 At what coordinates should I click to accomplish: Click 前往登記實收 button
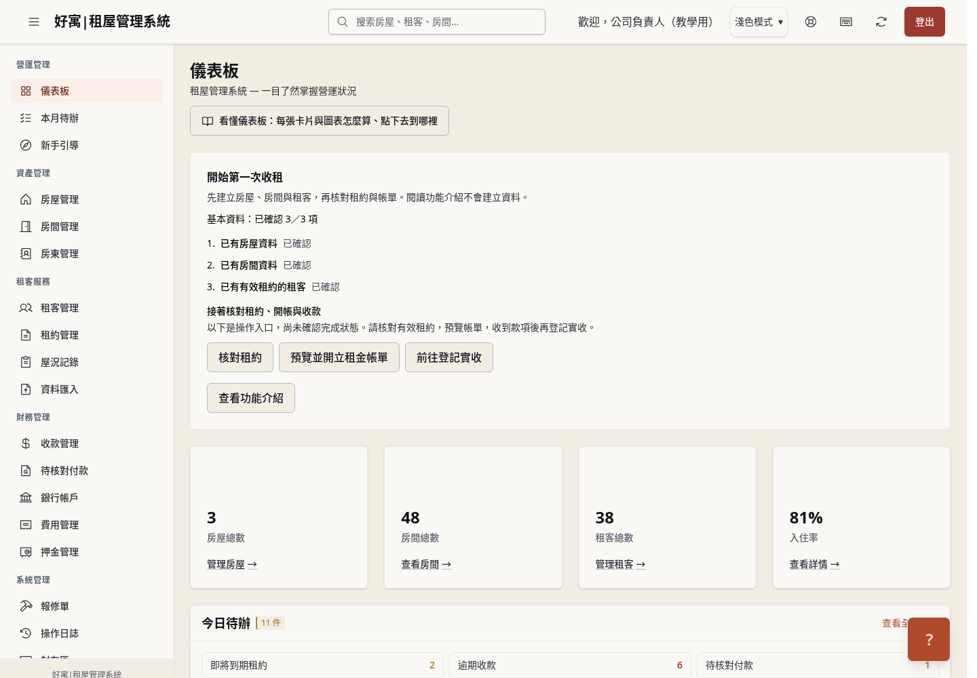point(449,357)
